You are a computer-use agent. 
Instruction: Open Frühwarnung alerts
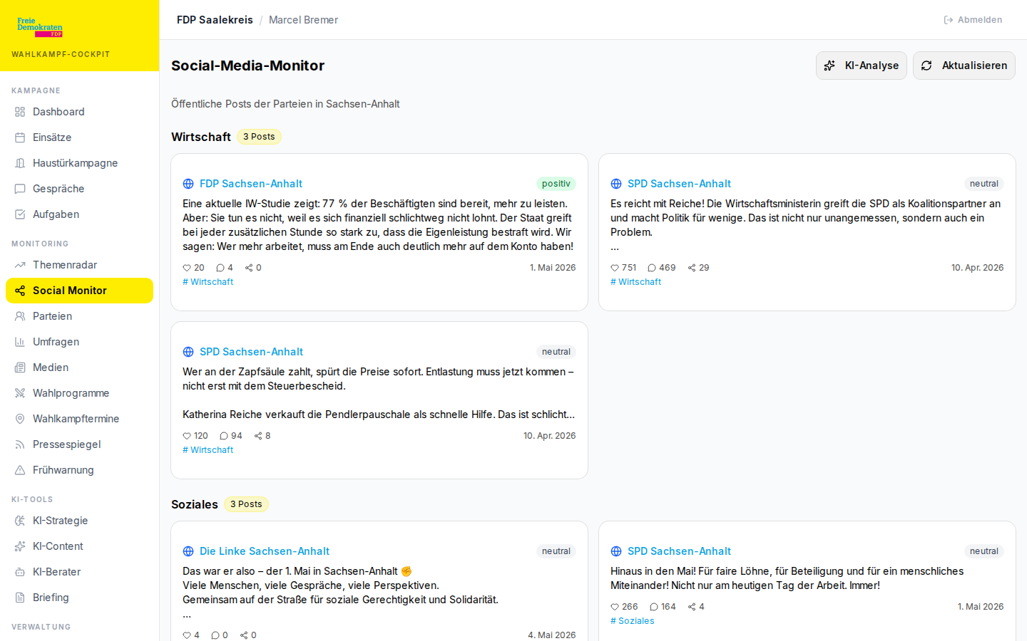79,470
